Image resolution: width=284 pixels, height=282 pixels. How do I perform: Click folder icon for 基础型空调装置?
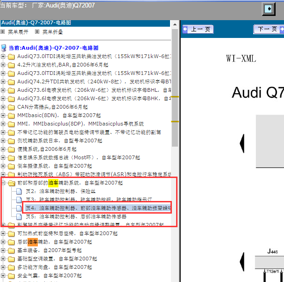[11, 259]
